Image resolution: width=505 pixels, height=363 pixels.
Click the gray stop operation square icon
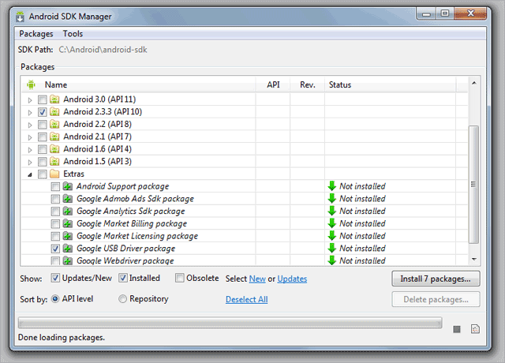point(457,329)
